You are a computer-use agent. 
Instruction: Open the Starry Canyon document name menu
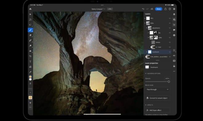point(98,9)
